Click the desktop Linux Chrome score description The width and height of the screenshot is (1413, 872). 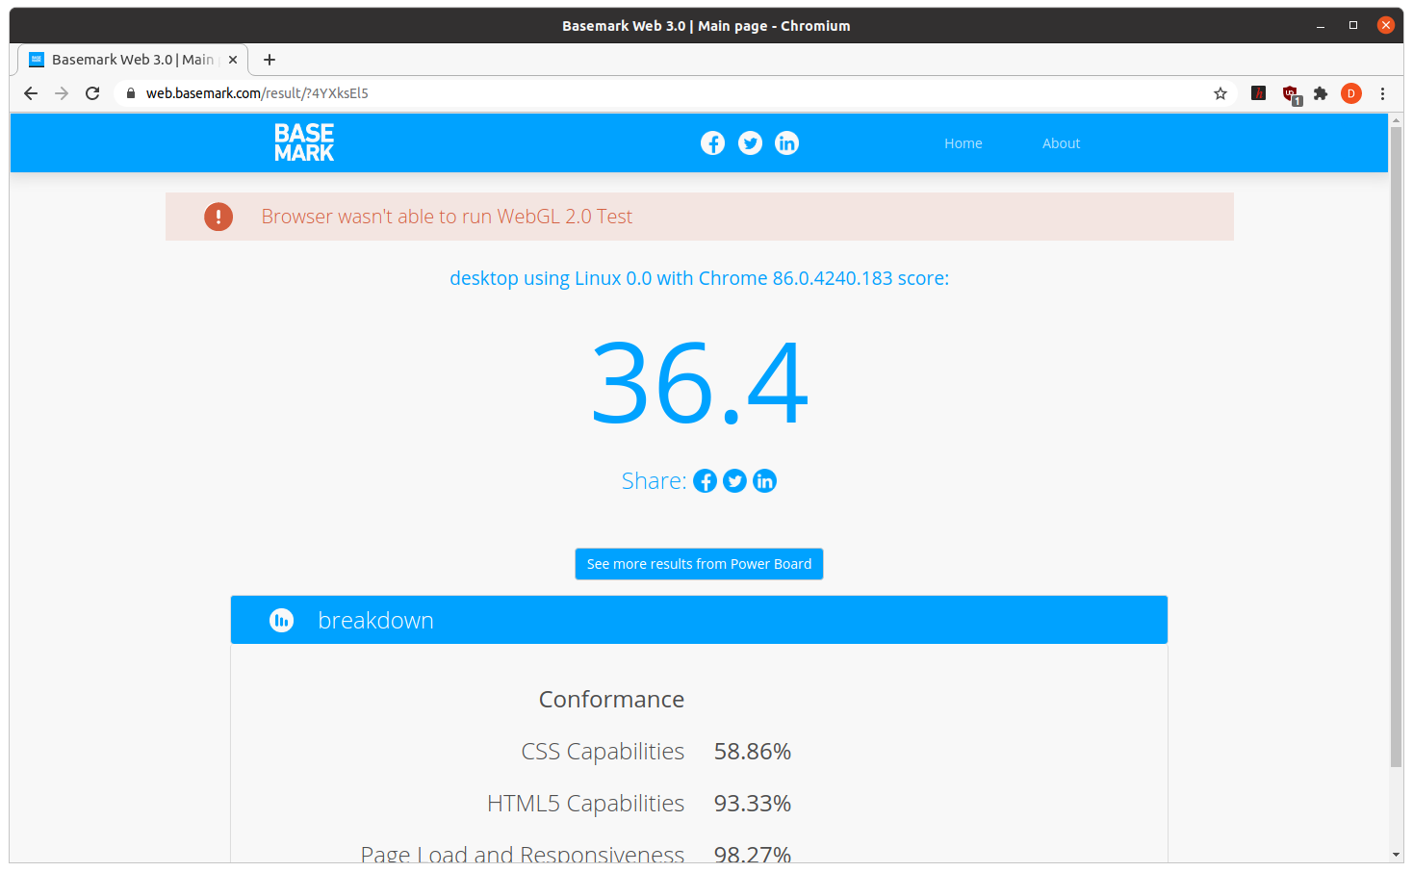coord(699,278)
